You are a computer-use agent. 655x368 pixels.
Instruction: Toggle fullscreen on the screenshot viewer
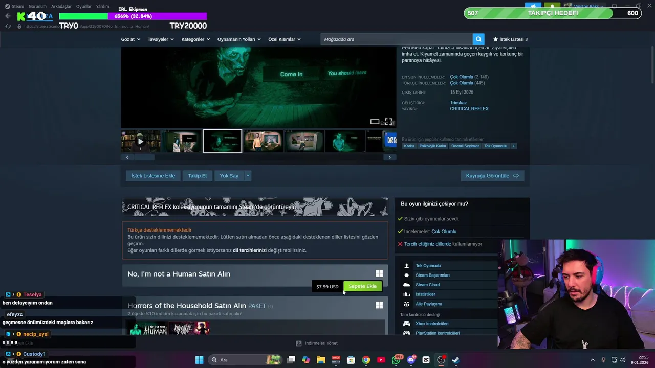coord(388,122)
